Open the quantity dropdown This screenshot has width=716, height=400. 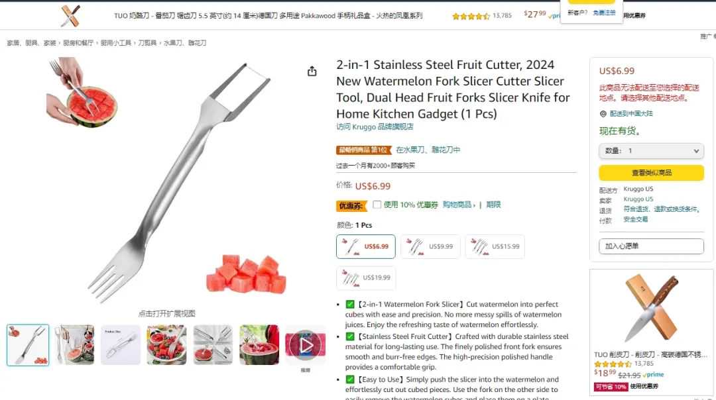tap(651, 151)
